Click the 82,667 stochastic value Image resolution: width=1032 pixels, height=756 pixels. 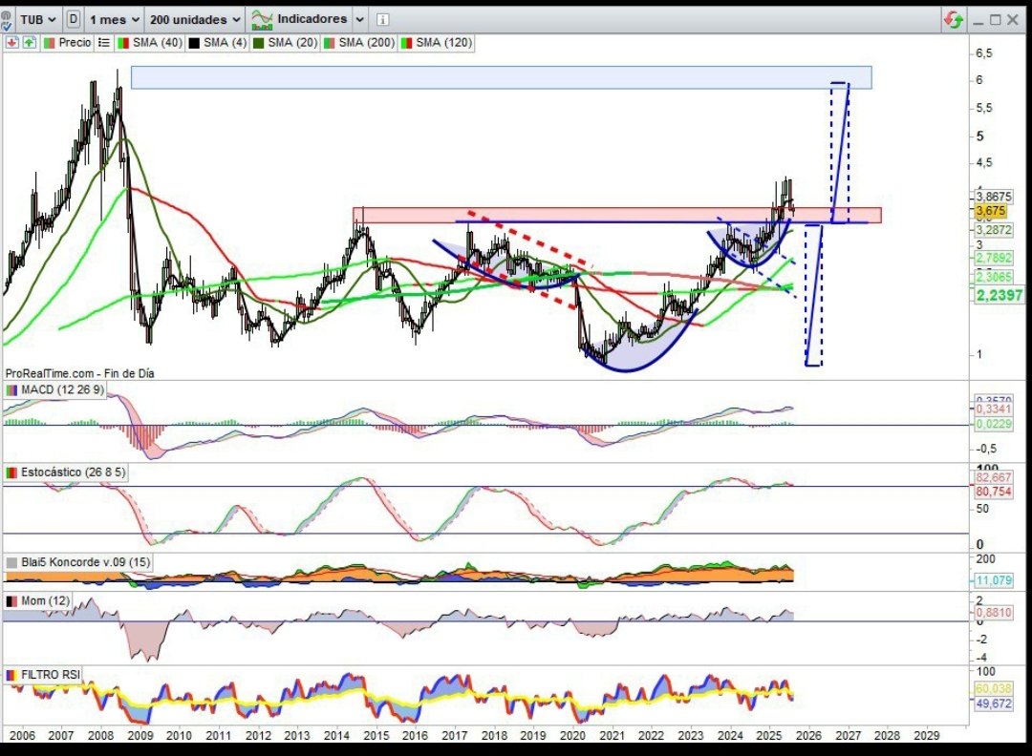pyautogui.click(x=993, y=478)
